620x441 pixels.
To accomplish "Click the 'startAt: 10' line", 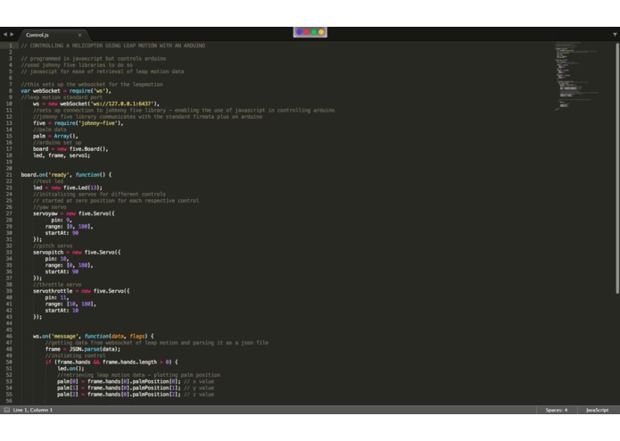I will 62,310.
